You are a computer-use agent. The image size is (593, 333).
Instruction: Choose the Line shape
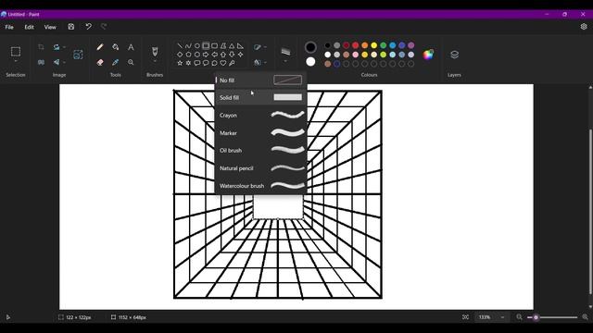[180, 45]
